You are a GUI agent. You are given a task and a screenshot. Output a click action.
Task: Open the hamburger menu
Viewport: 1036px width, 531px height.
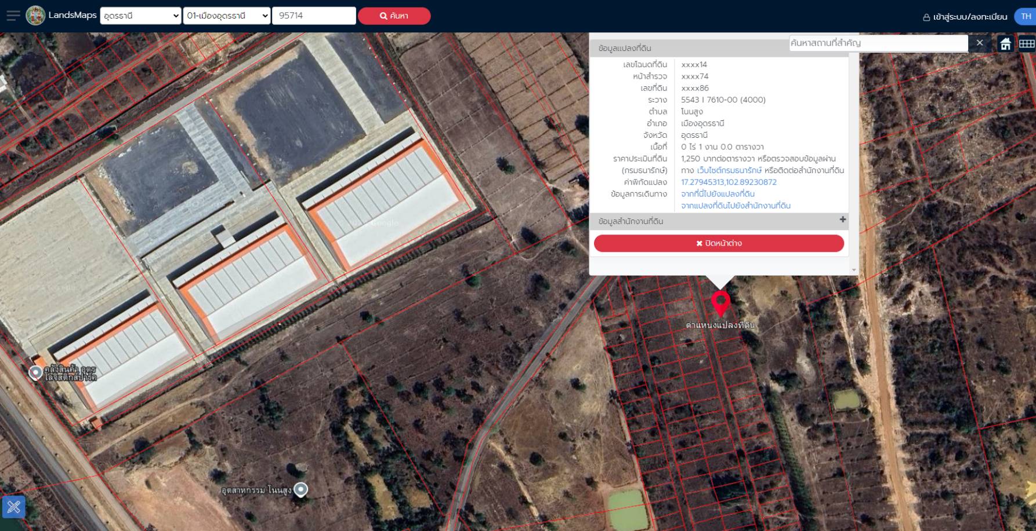pos(13,16)
